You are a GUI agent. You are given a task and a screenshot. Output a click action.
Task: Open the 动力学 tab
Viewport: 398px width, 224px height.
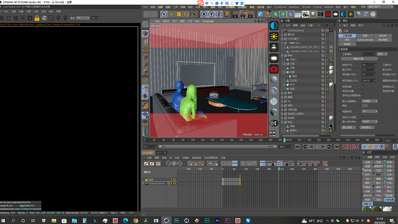[383, 36]
